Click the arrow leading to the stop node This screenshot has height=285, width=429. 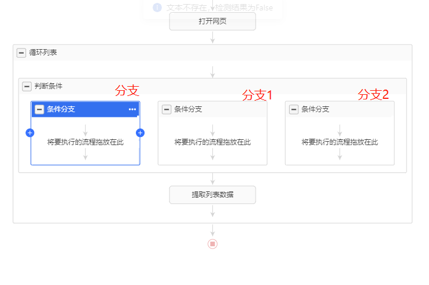tap(213, 231)
